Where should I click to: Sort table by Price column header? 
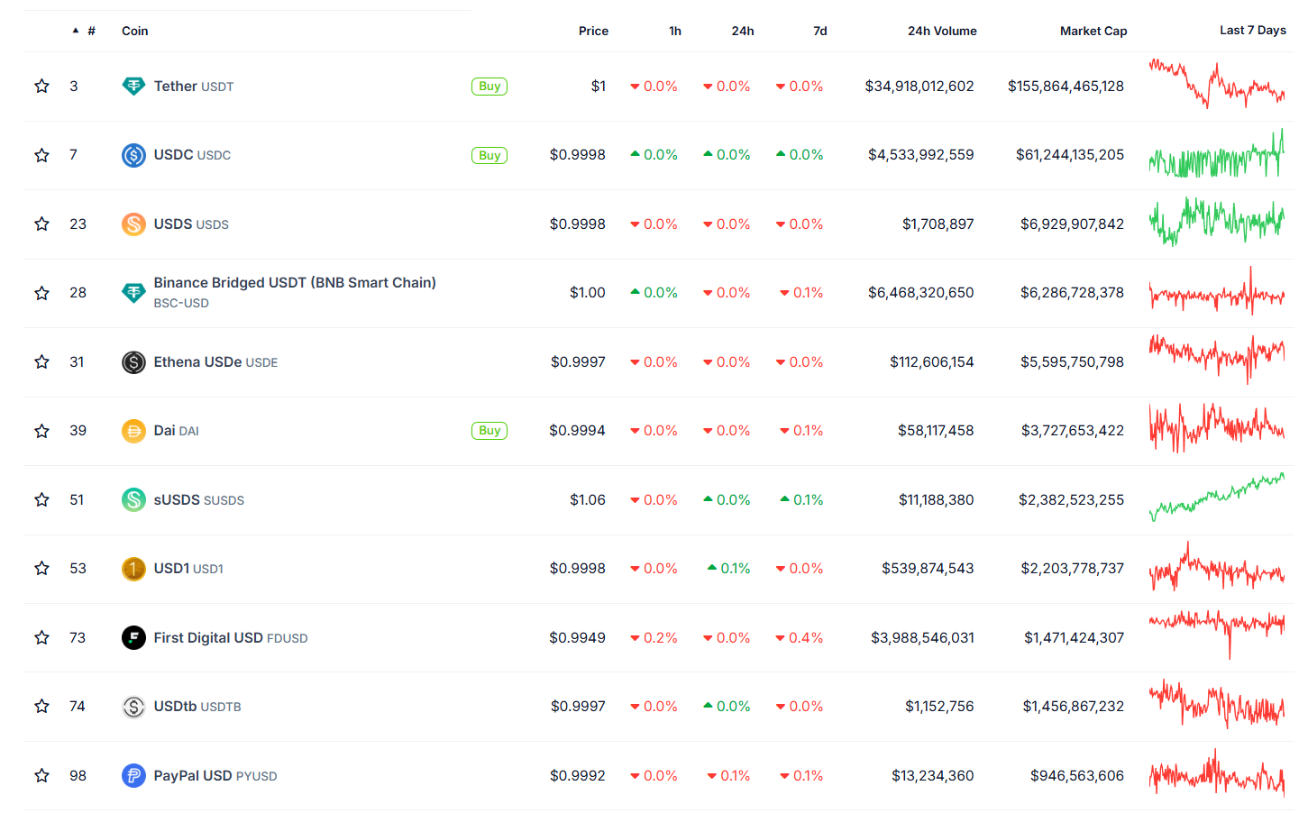pos(593,31)
